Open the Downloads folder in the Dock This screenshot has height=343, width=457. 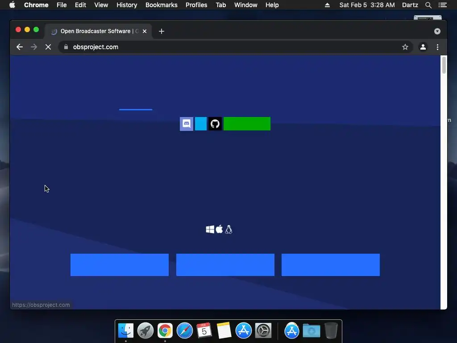coord(311,330)
